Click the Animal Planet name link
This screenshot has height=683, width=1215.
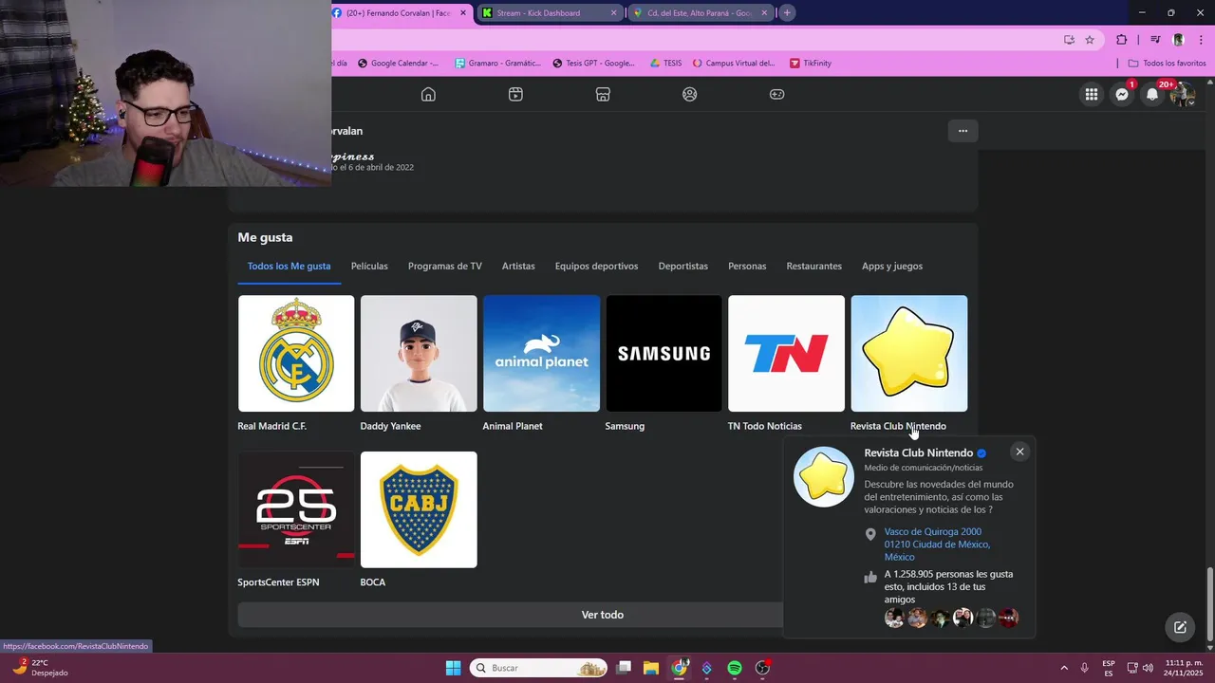coord(513,426)
